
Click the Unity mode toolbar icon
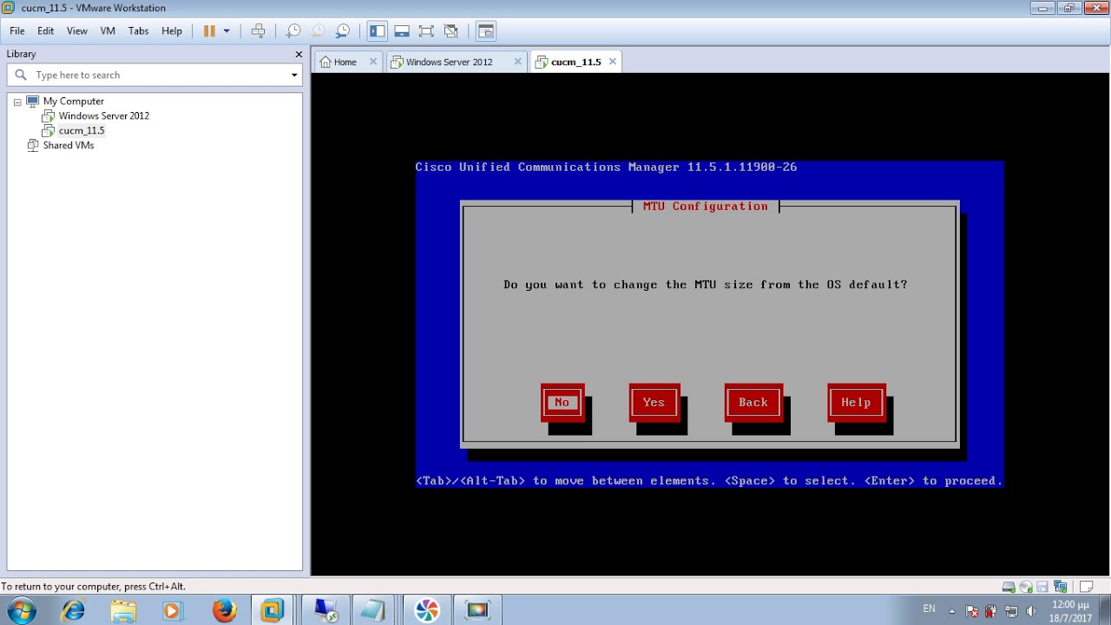click(x=450, y=30)
